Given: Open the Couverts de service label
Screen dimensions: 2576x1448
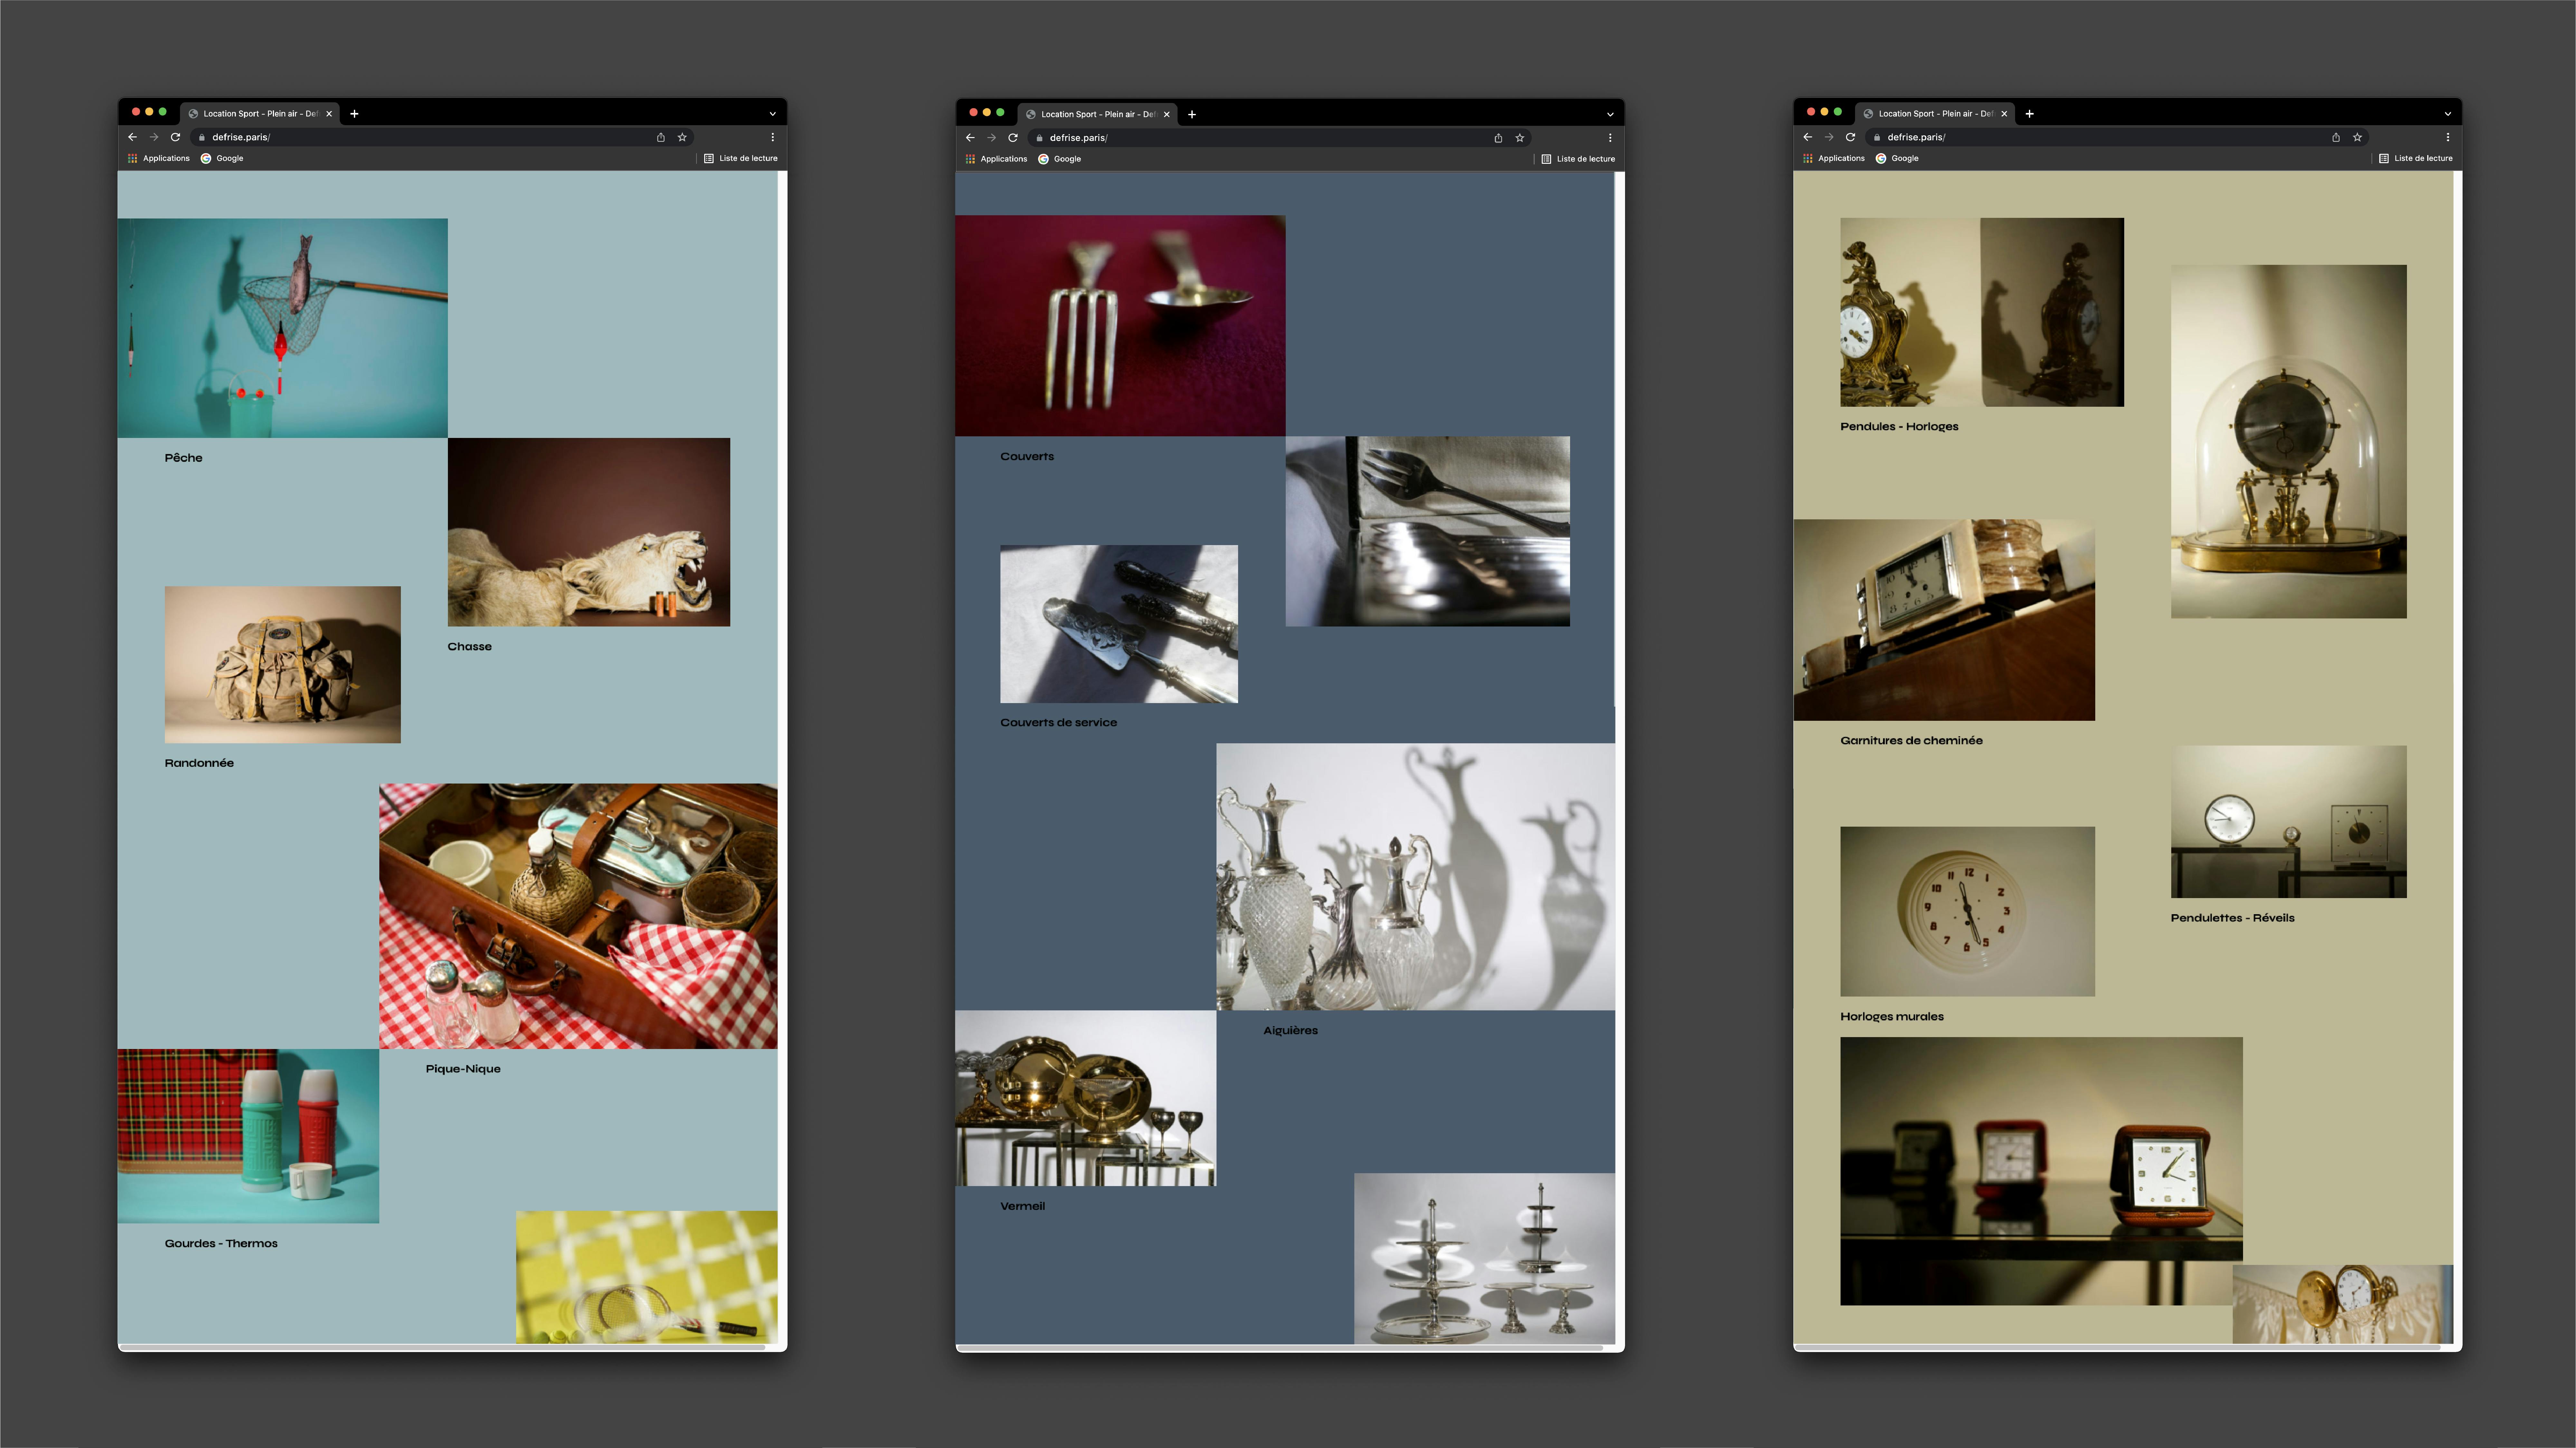Looking at the screenshot, I should tap(1059, 722).
